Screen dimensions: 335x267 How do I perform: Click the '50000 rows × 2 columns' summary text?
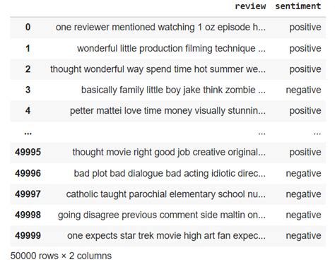(x=61, y=256)
